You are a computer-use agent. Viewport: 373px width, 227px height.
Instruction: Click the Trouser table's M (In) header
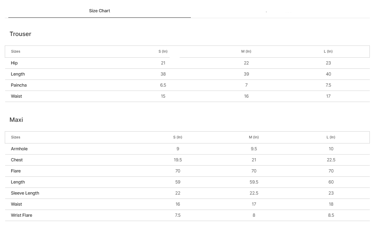pos(246,51)
